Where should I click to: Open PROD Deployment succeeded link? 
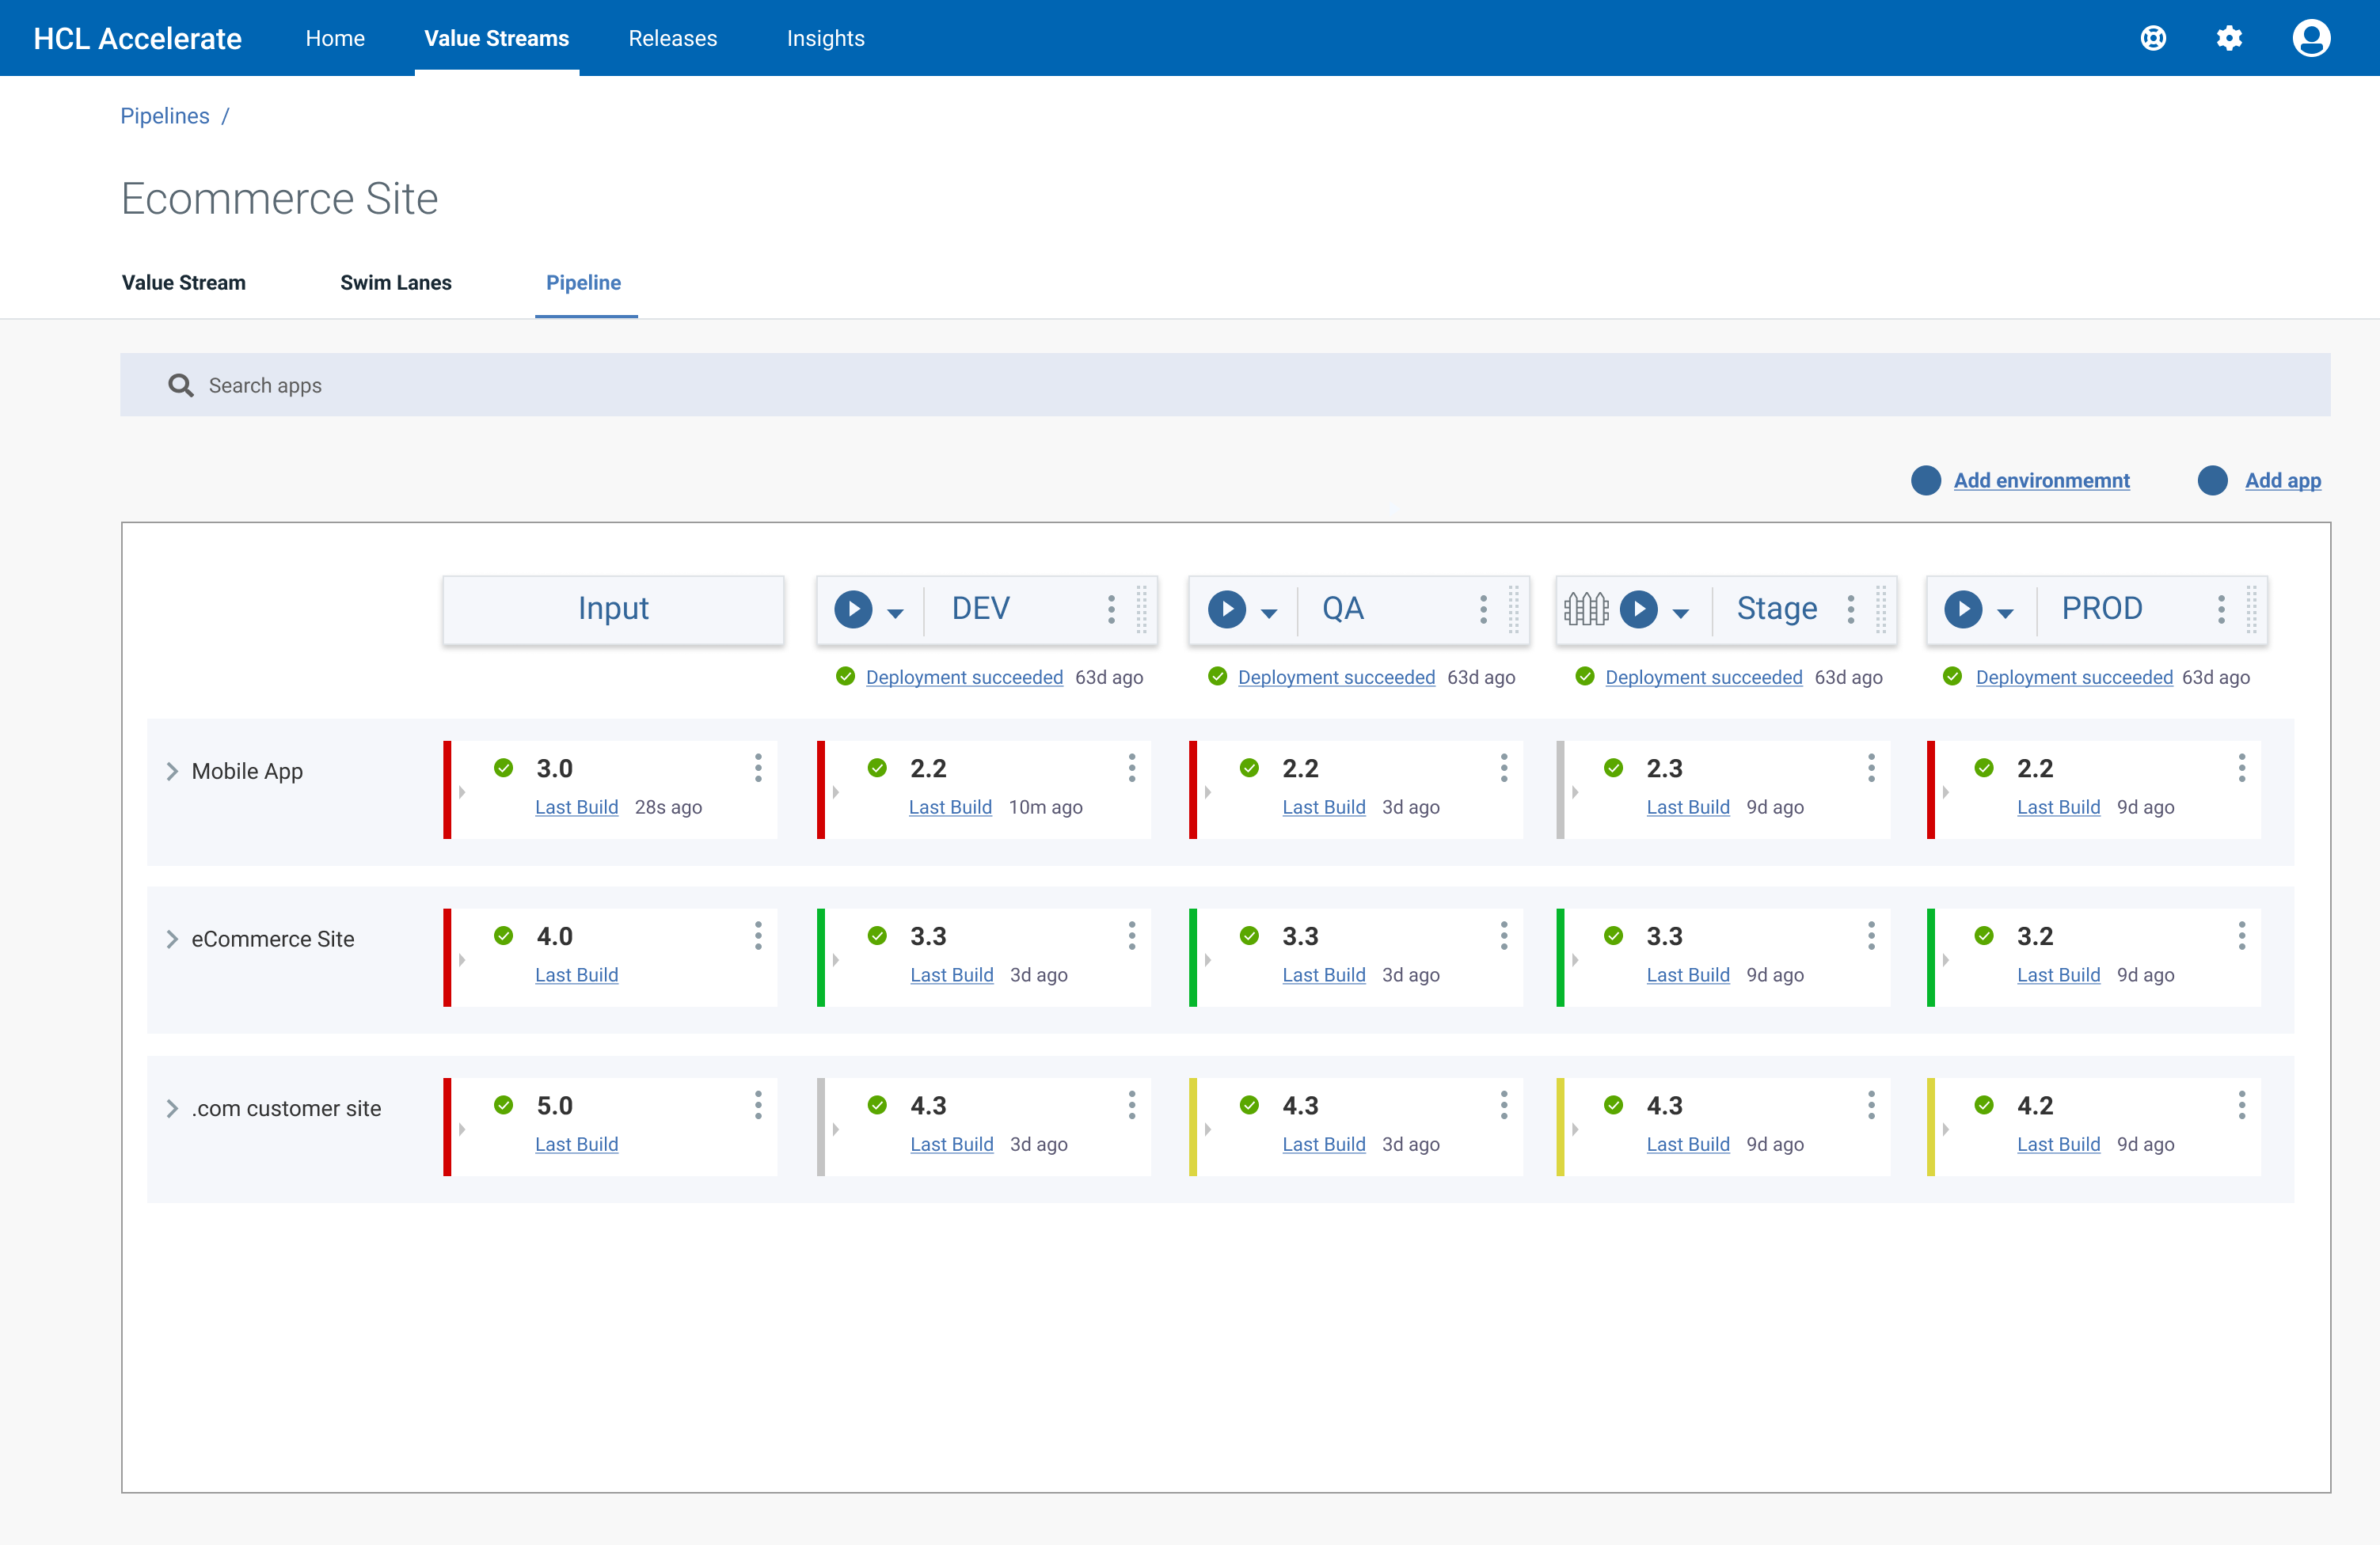(x=2074, y=677)
